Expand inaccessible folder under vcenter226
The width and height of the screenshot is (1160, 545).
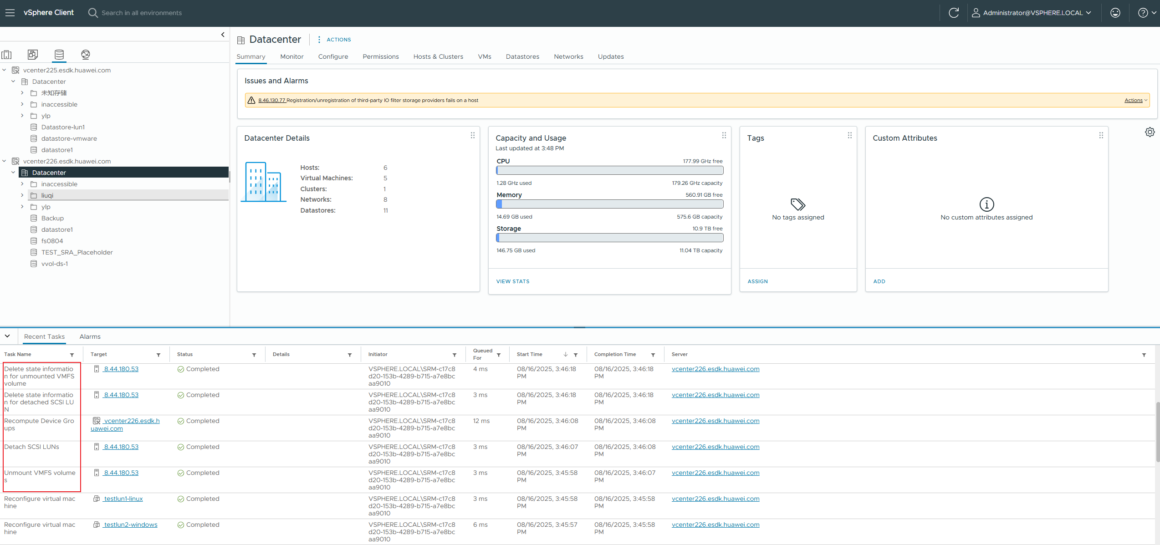click(22, 184)
